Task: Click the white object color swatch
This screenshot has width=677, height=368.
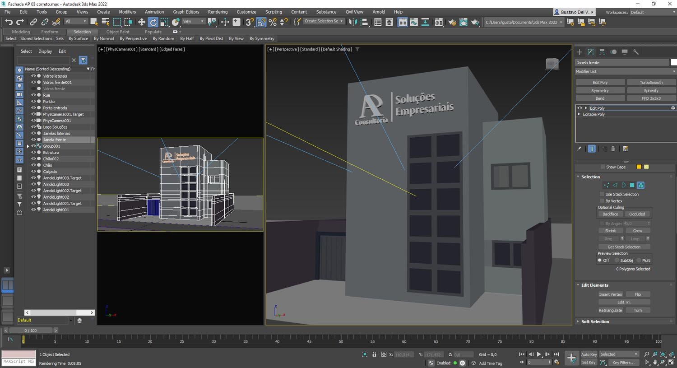Action: coord(673,62)
